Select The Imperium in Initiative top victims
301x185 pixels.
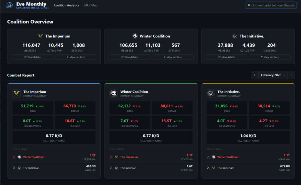pos(226,168)
